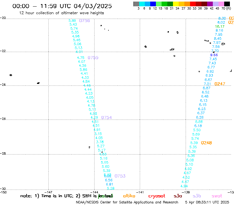This screenshot has width=234, height=205.
Task: Click the -147 longitude axis label
Action: click(48, 192)
